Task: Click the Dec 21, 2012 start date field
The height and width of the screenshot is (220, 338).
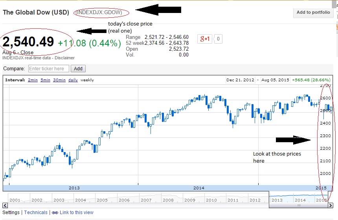Action: click(x=241, y=80)
